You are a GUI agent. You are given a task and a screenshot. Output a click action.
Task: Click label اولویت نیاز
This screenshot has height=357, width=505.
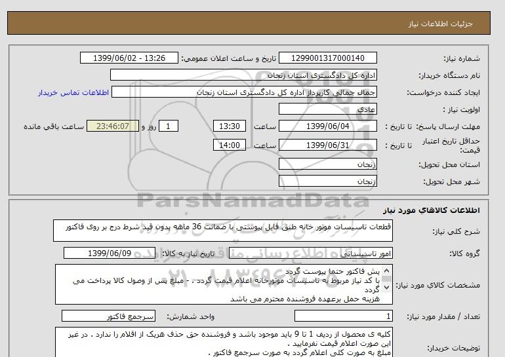tap(462, 109)
